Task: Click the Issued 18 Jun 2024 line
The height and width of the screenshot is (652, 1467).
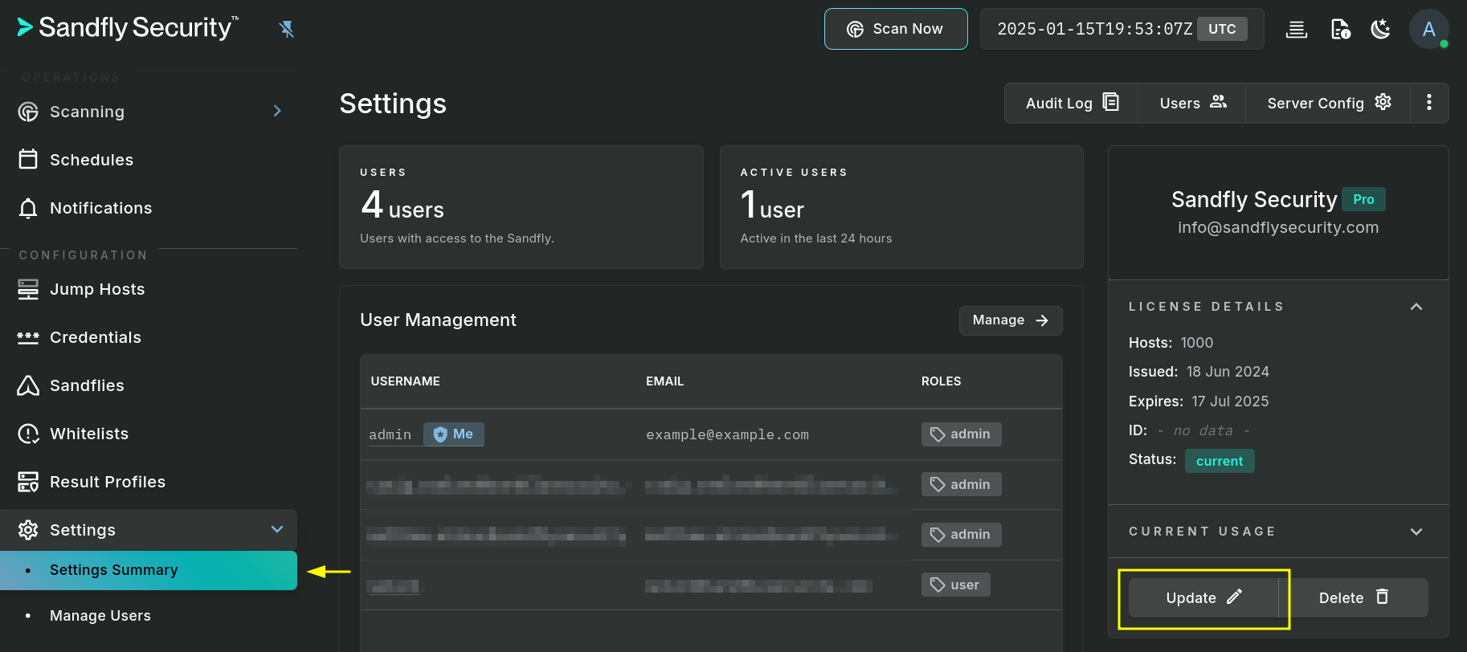Action: [1199, 372]
